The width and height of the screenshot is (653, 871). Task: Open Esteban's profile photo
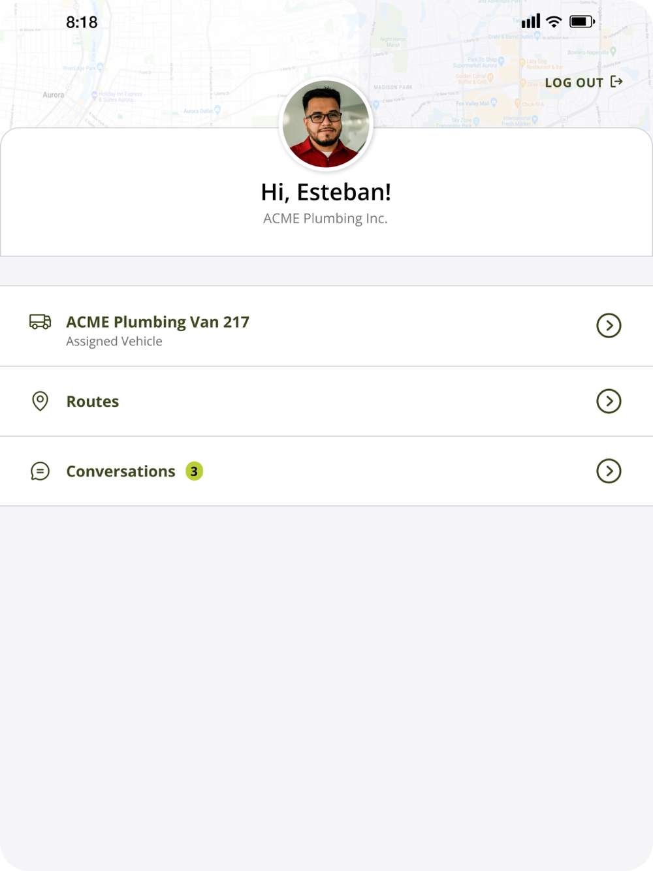coord(326,124)
